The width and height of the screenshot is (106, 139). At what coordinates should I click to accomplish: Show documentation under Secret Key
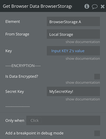83,99
